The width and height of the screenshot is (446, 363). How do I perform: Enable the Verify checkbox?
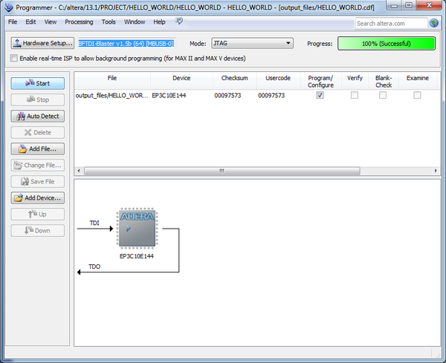pyautogui.click(x=355, y=95)
